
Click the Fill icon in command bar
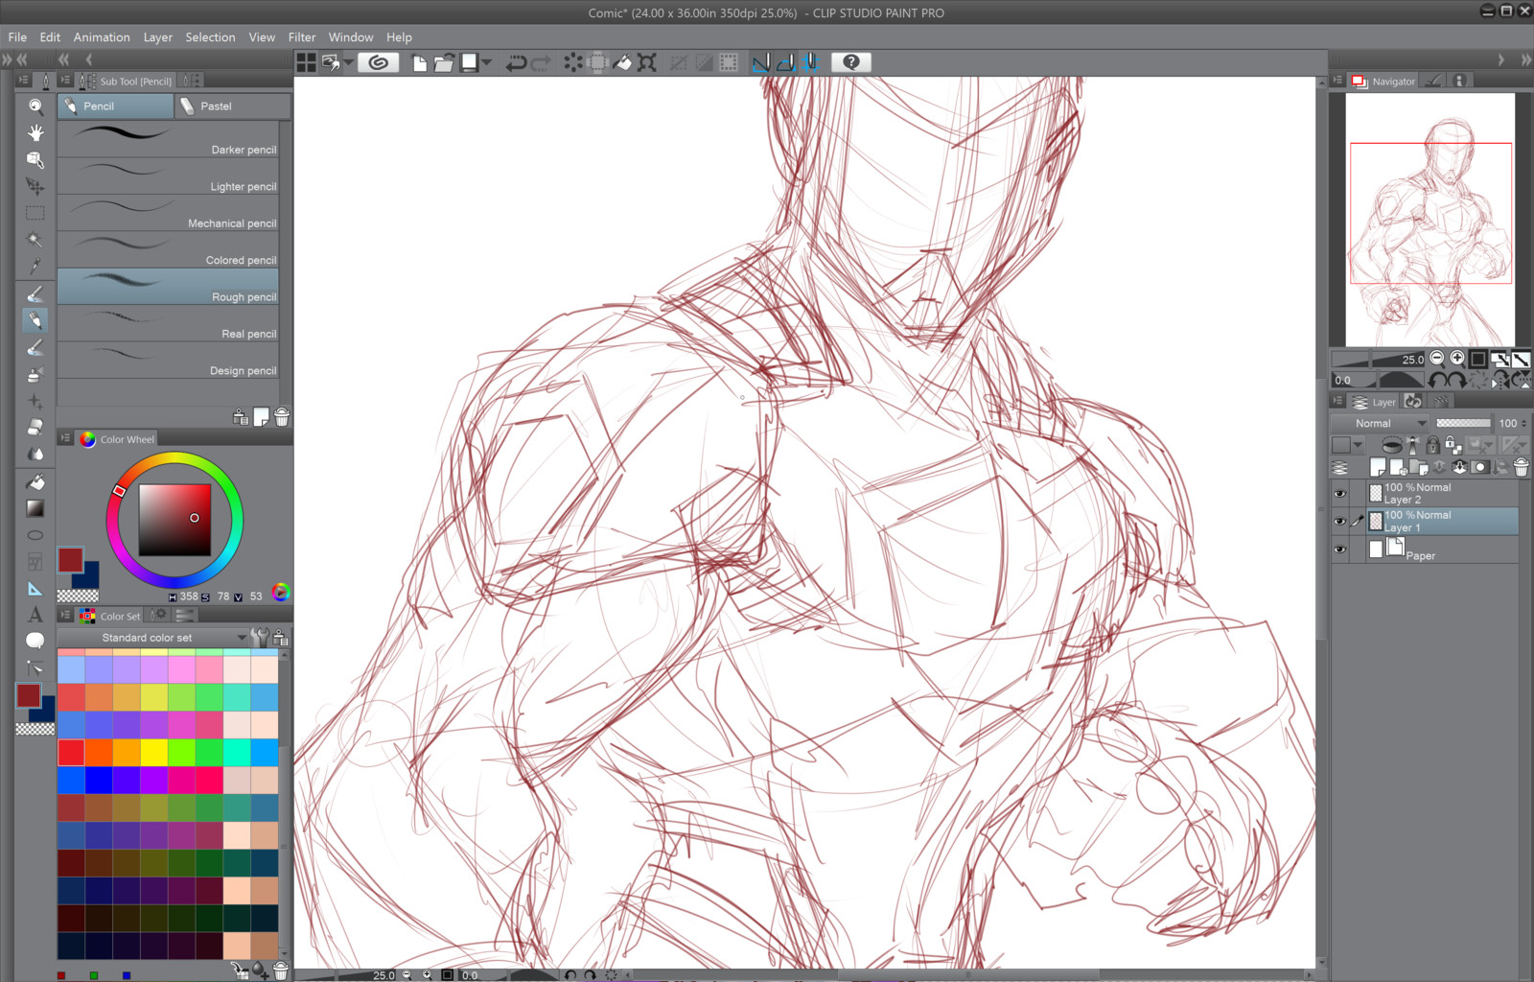tap(622, 63)
